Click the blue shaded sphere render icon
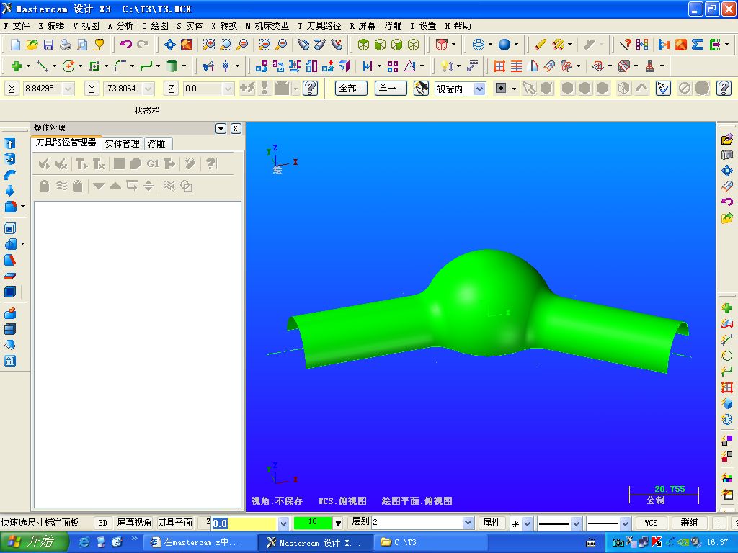Viewport: 738px width, 553px height. pos(504,45)
